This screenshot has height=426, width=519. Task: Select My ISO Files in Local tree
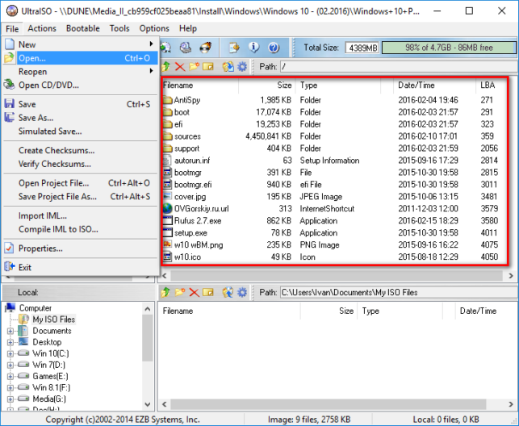point(53,319)
